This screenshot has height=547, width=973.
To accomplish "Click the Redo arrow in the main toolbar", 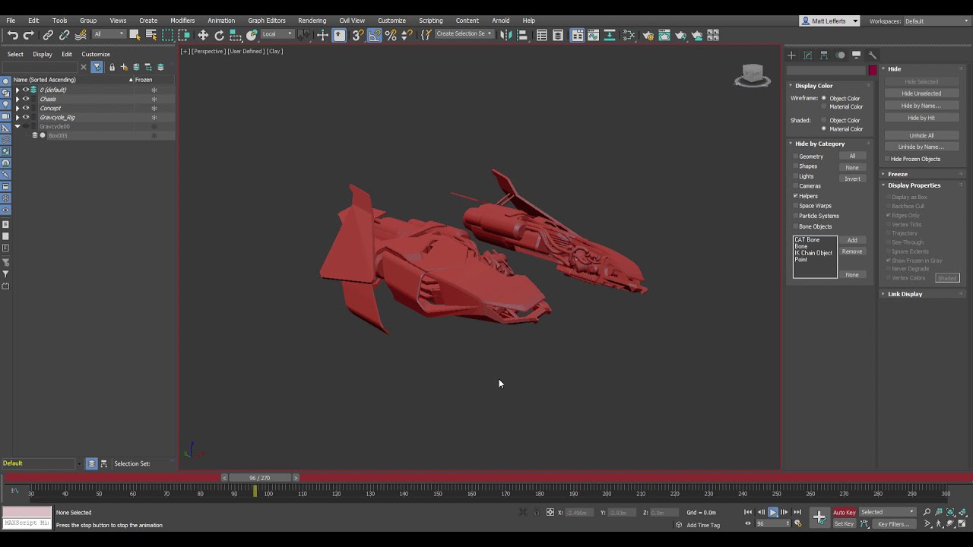I will pos(29,35).
